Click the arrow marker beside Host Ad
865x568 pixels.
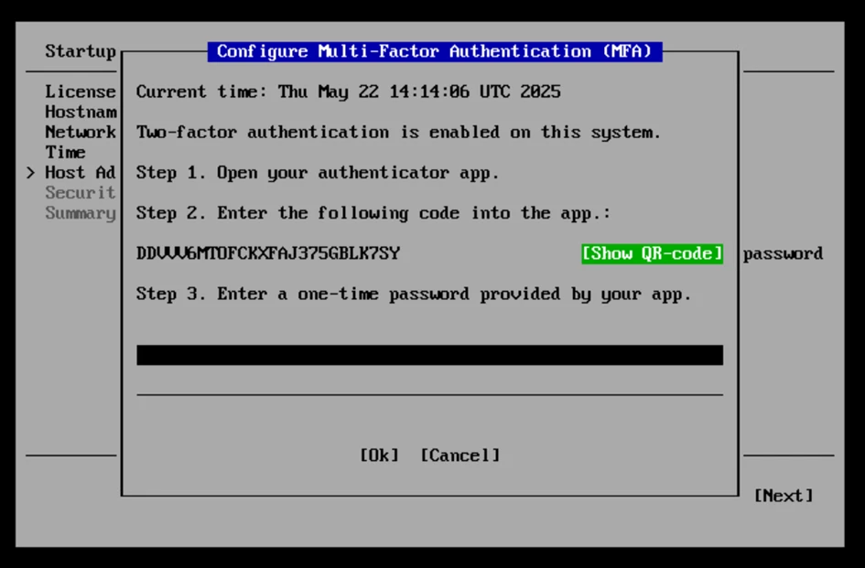(x=30, y=172)
